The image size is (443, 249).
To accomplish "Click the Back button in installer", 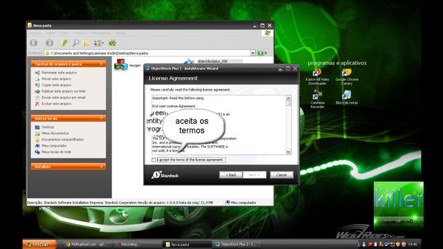I will 230,175.
